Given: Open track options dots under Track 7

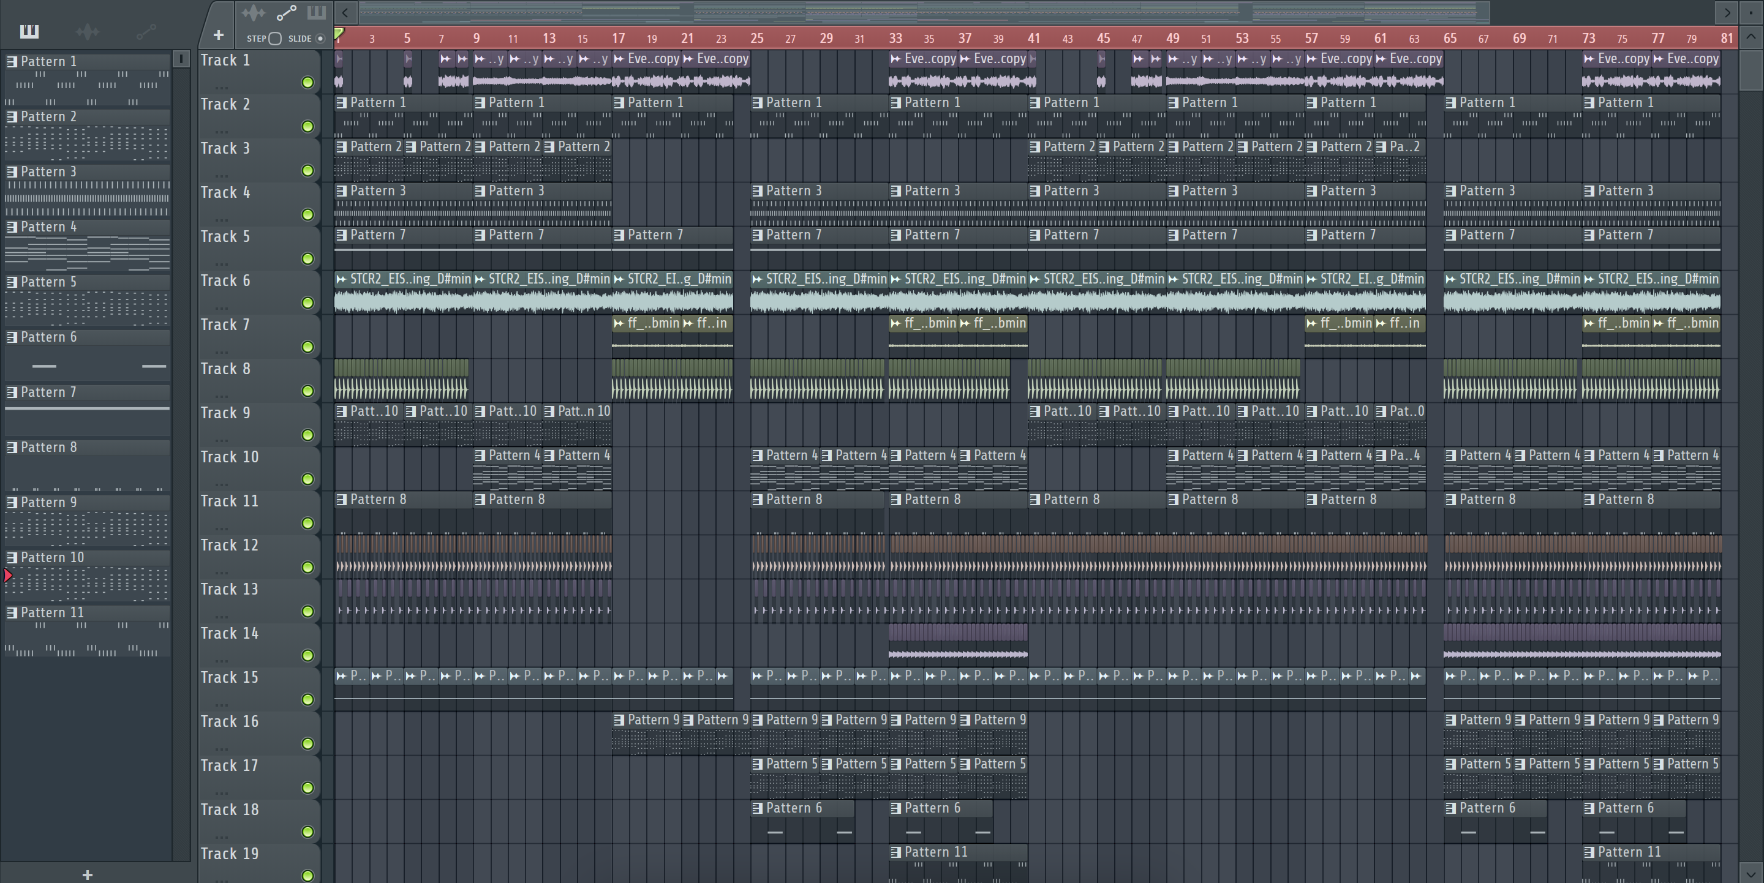Looking at the screenshot, I should (221, 352).
